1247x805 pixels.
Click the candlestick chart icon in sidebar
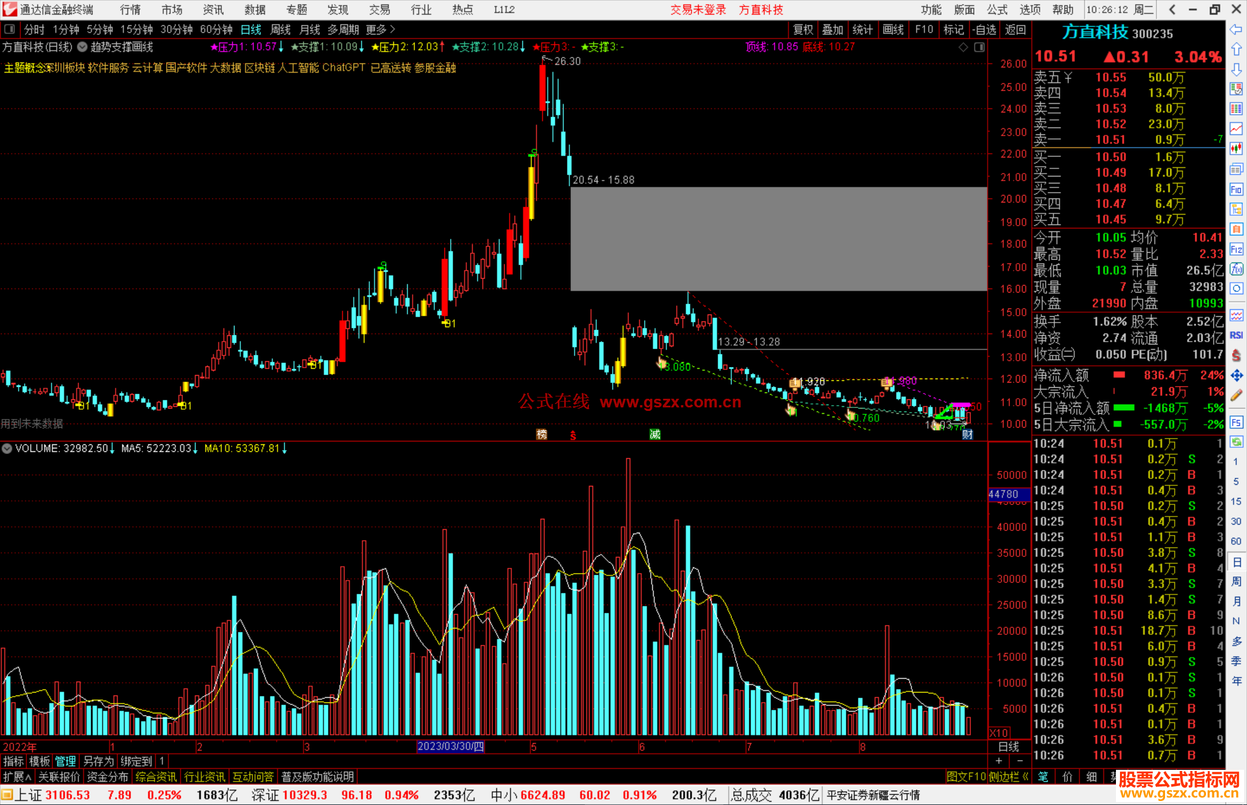pos(1236,149)
